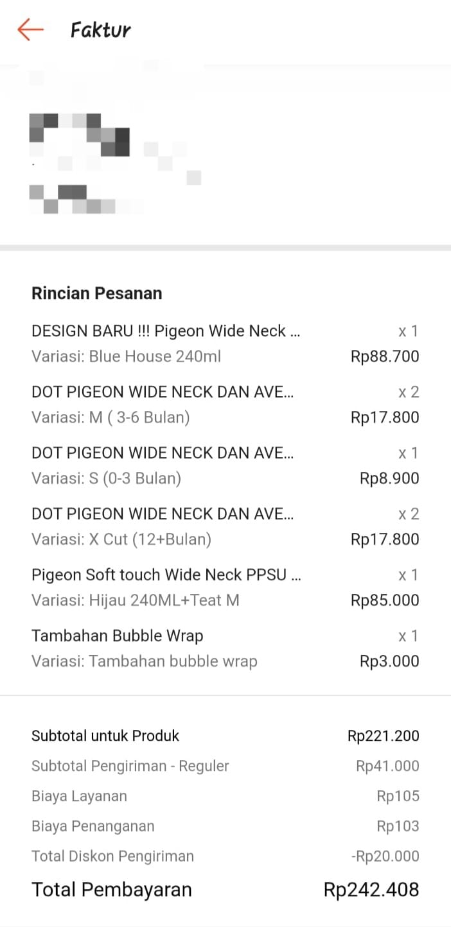Click the "Faktur" page title
Viewport: 451px width, 927px height.
(100, 30)
